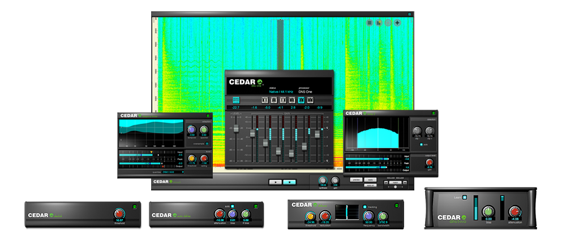The height and width of the screenshot is (239, 566).
Task: Click the purple temporal knob in adaptive limiter
Action: 191,130
